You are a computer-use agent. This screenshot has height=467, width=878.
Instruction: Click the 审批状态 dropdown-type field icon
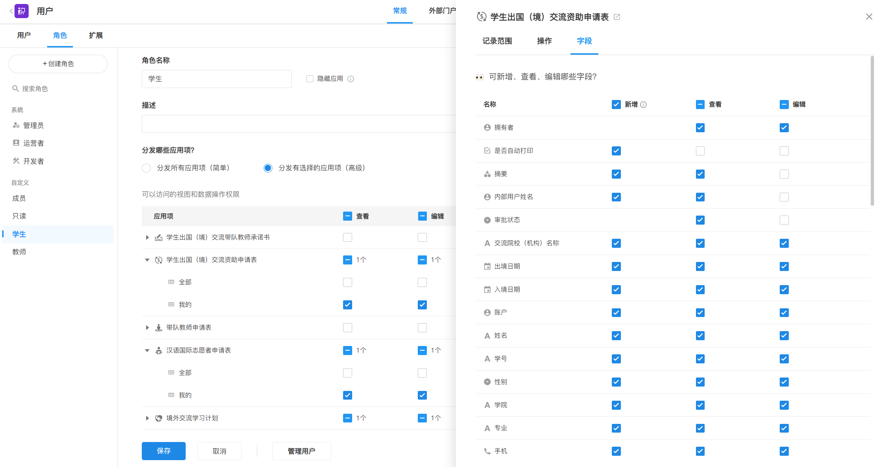click(x=487, y=220)
